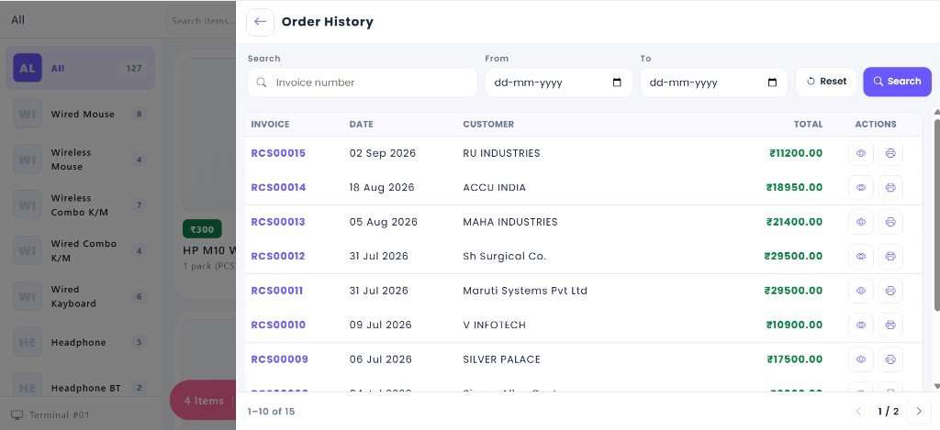Image resolution: width=940 pixels, height=430 pixels.
Task: View invoice RCS00014 details eye icon
Action: click(861, 187)
